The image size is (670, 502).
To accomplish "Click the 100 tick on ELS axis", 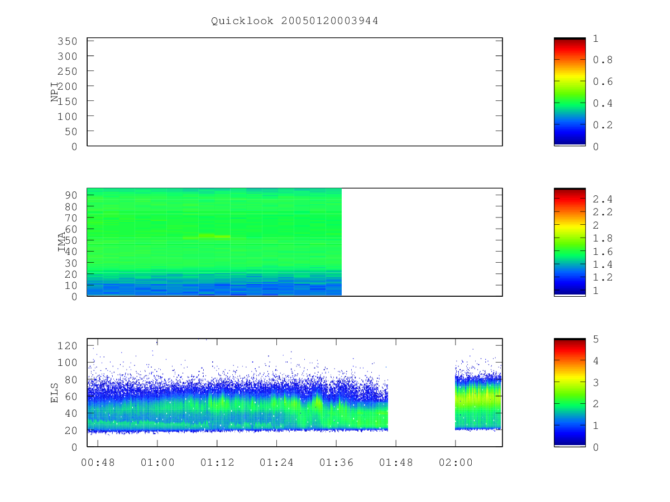I will coord(68,363).
